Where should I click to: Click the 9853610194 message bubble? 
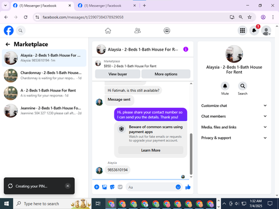[118, 170]
